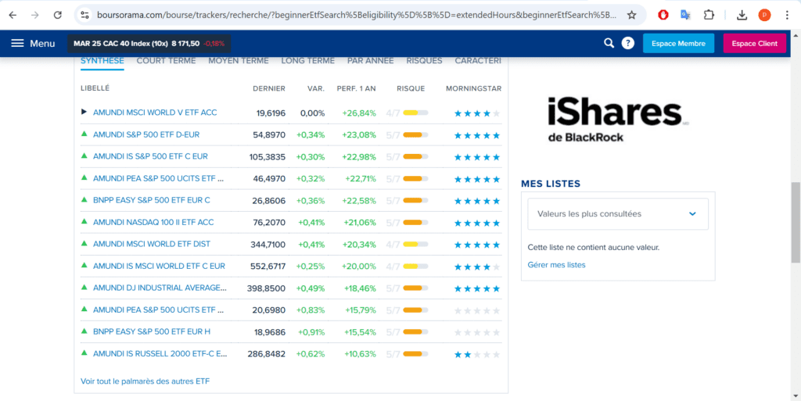Click risk bar for AMUNDI MSCI WORLD V ETF ACC
Viewport: 801px width, 401px height.
pyautogui.click(x=415, y=113)
